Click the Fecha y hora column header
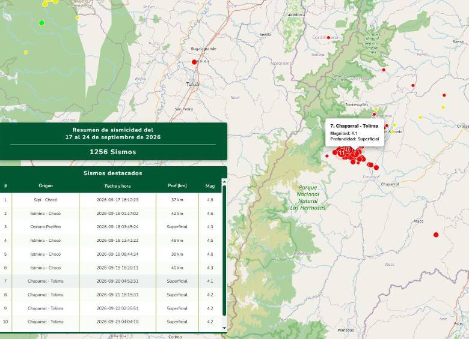 [117, 186]
